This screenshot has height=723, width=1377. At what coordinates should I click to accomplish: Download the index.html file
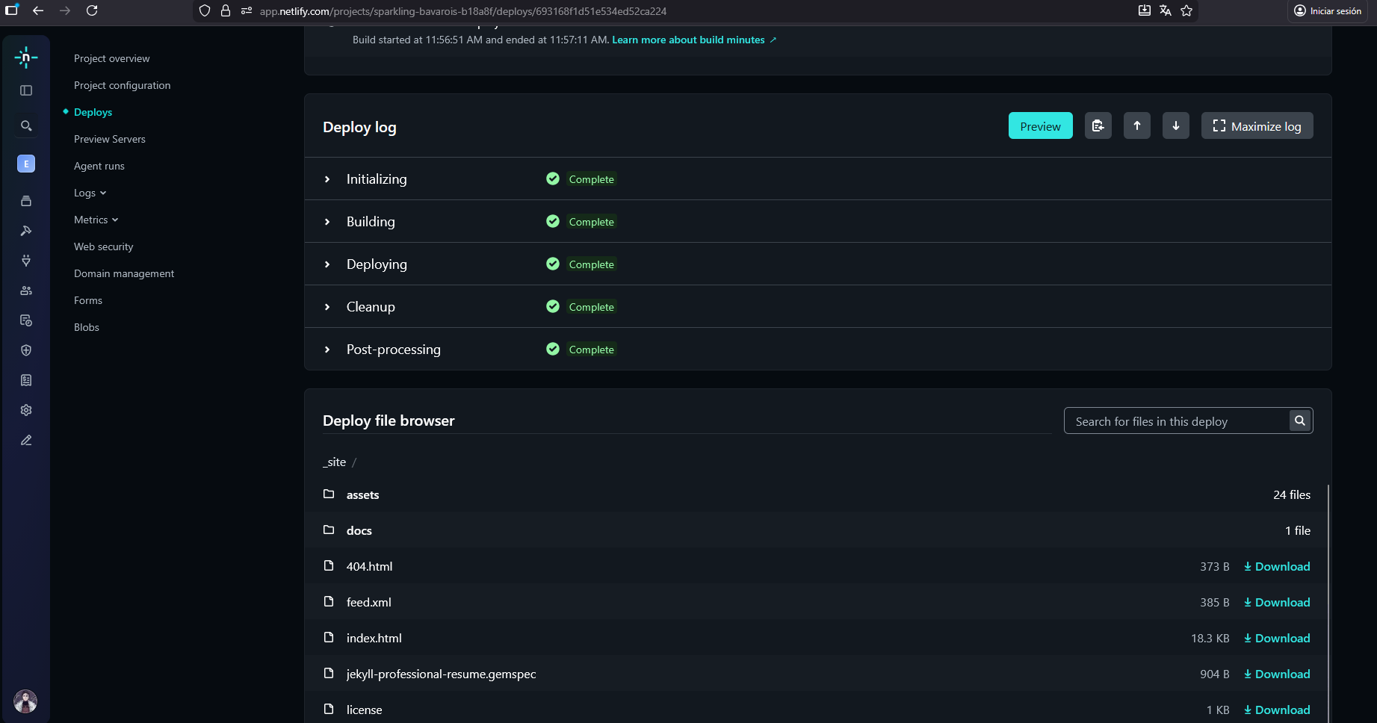(x=1277, y=638)
